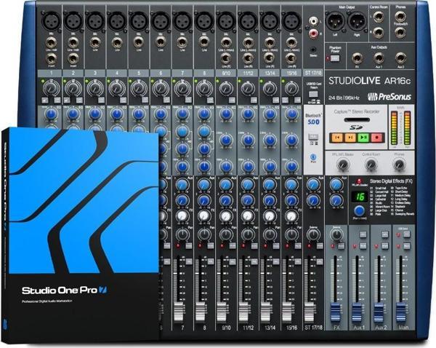Image resolution: width=436 pixels, height=348 pixels.
Task: Tap the white FX send knob on channel 8
Action: 203,215
